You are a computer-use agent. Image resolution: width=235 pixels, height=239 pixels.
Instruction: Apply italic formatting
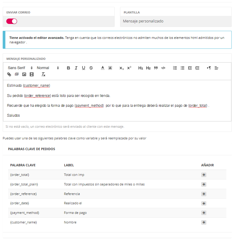point(76,68)
